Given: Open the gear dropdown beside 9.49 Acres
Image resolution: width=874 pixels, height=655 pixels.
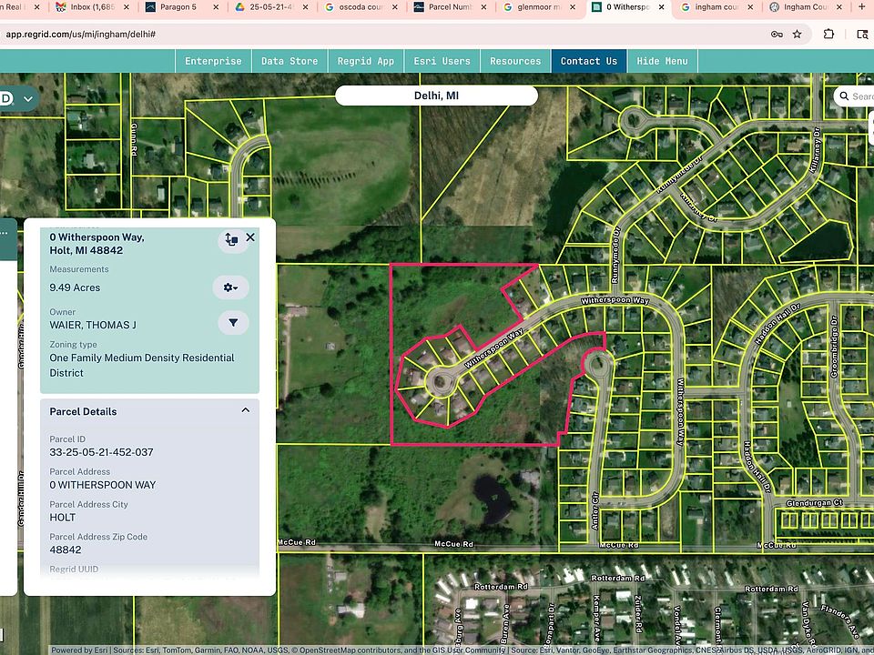Looking at the screenshot, I should (231, 287).
